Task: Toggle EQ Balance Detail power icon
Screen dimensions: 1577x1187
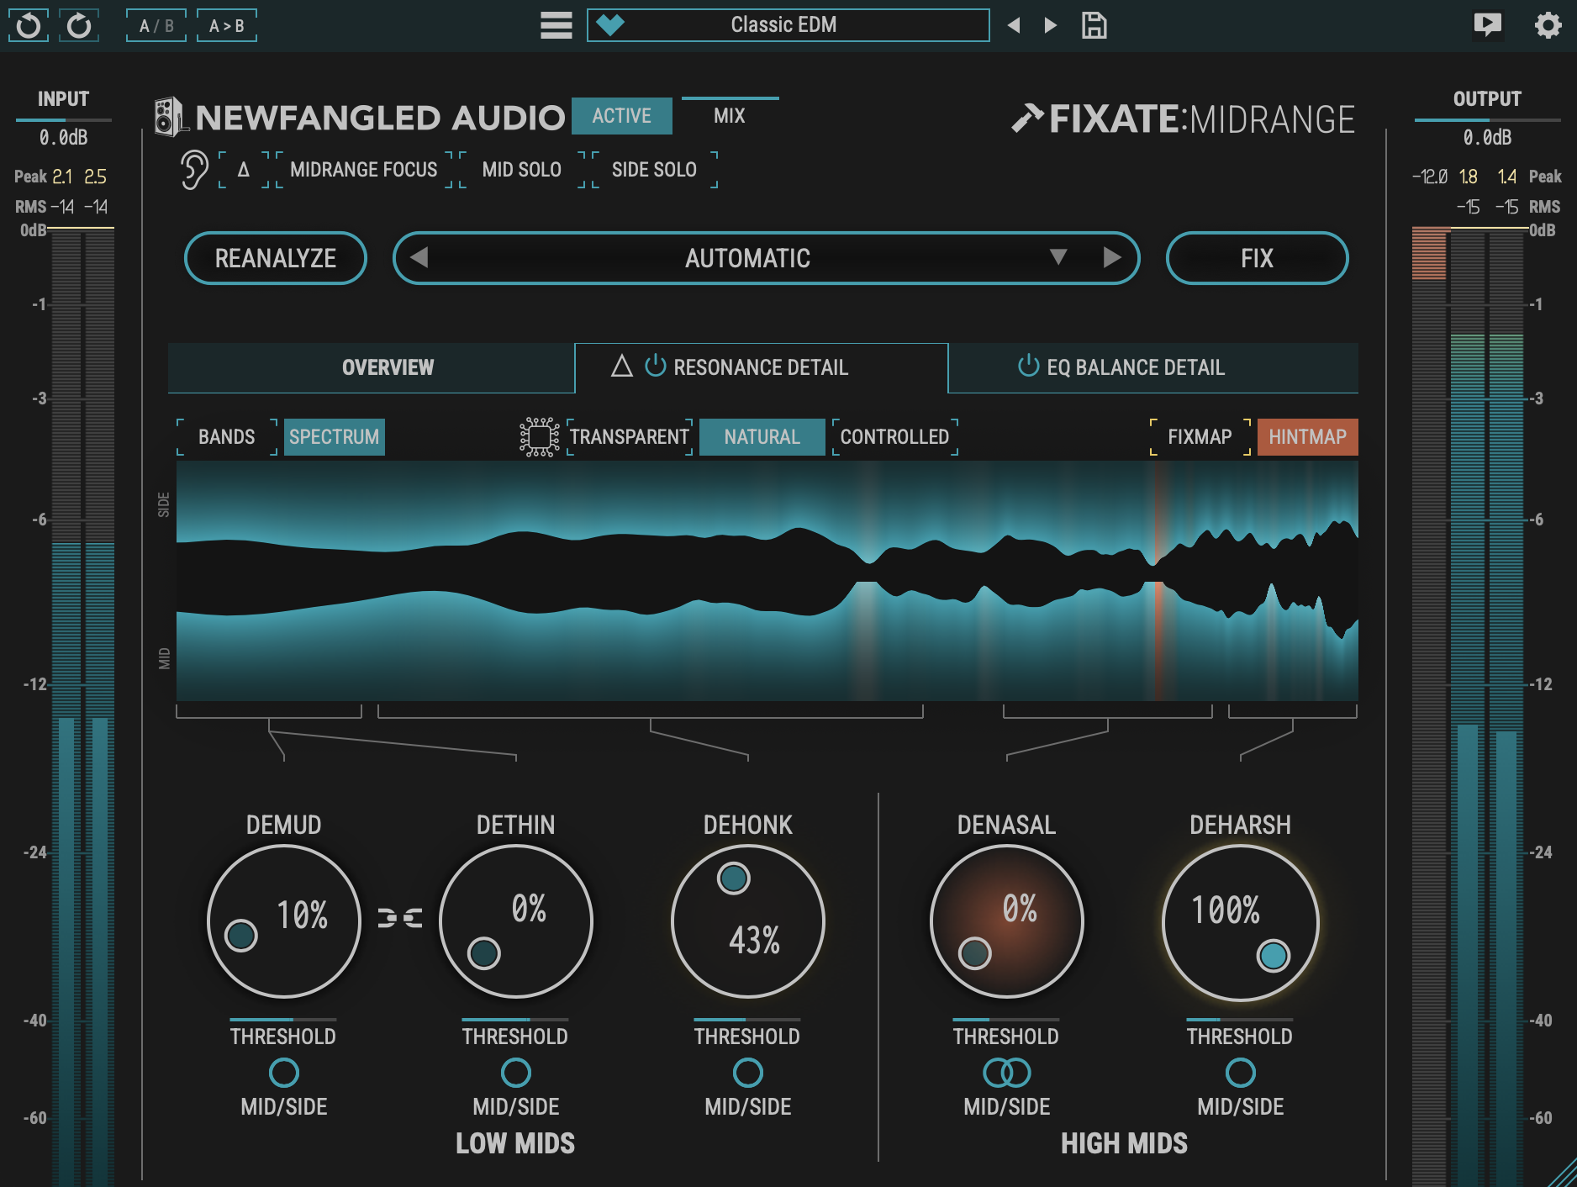Action: point(1028,367)
